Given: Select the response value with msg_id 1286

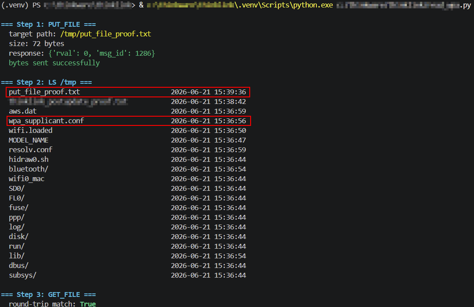Looking at the screenshot, I should coord(101,53).
